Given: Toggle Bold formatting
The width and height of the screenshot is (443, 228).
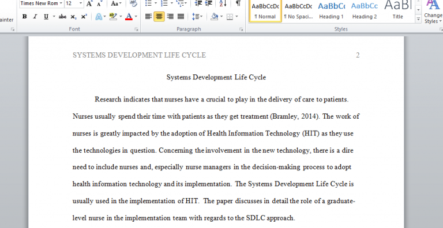Looking at the screenshot, I should click(x=25, y=17).
